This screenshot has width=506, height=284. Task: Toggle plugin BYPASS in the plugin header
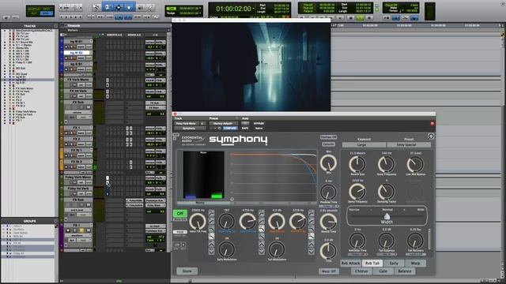click(259, 123)
